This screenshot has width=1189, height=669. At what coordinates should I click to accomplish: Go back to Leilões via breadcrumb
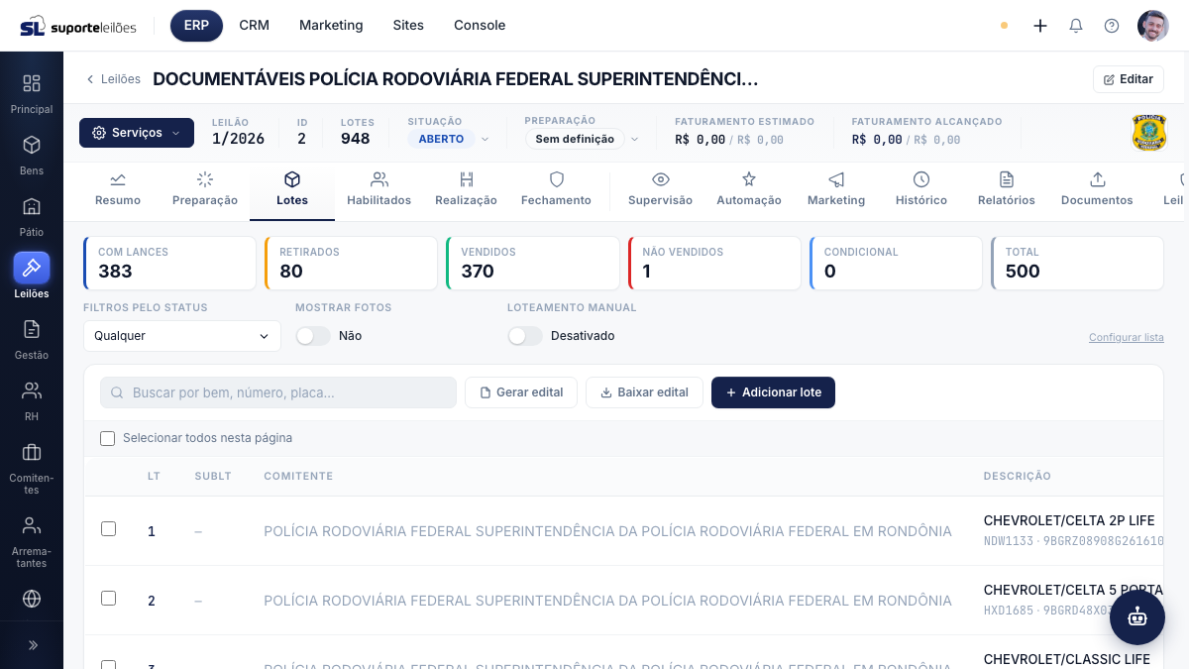coord(114,79)
